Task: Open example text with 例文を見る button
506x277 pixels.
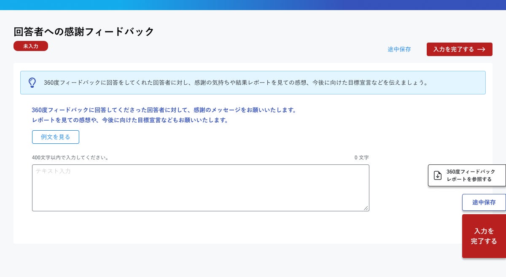Action: [56, 137]
